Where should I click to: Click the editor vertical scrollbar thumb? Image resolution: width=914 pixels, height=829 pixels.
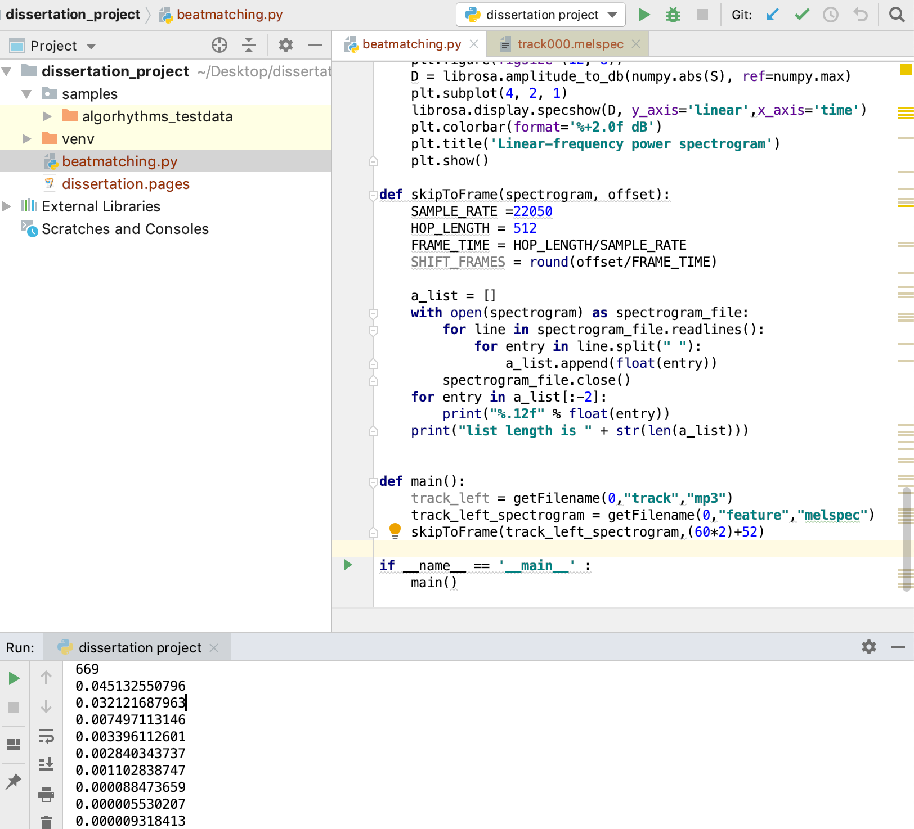906,540
